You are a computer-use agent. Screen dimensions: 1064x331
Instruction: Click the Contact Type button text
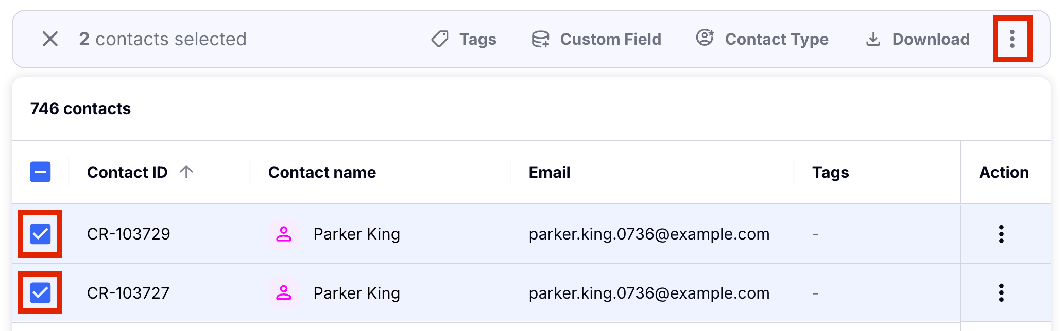[777, 39]
